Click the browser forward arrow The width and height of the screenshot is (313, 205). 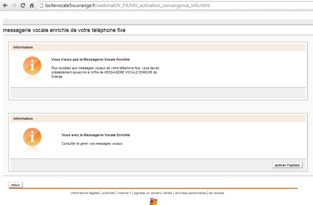click(x=14, y=5)
